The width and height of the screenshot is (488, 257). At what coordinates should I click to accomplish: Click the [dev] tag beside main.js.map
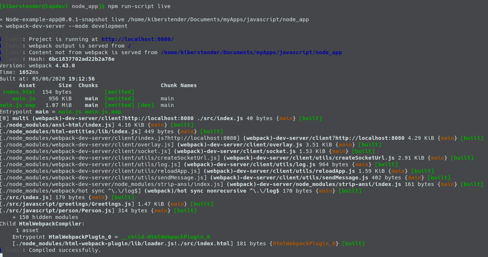point(146,105)
